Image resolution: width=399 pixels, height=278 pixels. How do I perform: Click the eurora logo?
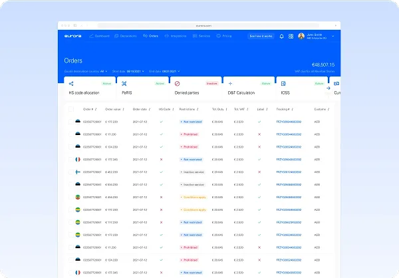(72, 36)
